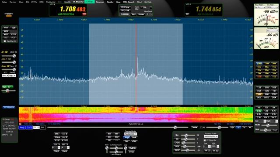Viewport: 280px width, 157px height.
Task: Open the Transmit Profile dropdown
Action: 211,137
